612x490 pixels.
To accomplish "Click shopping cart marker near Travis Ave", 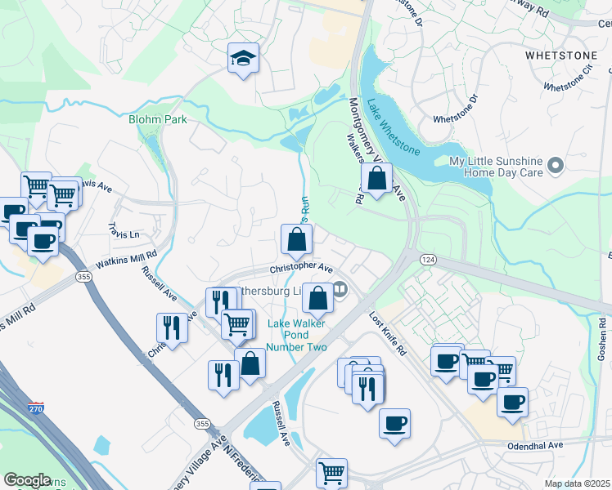I will pyautogui.click(x=63, y=196).
